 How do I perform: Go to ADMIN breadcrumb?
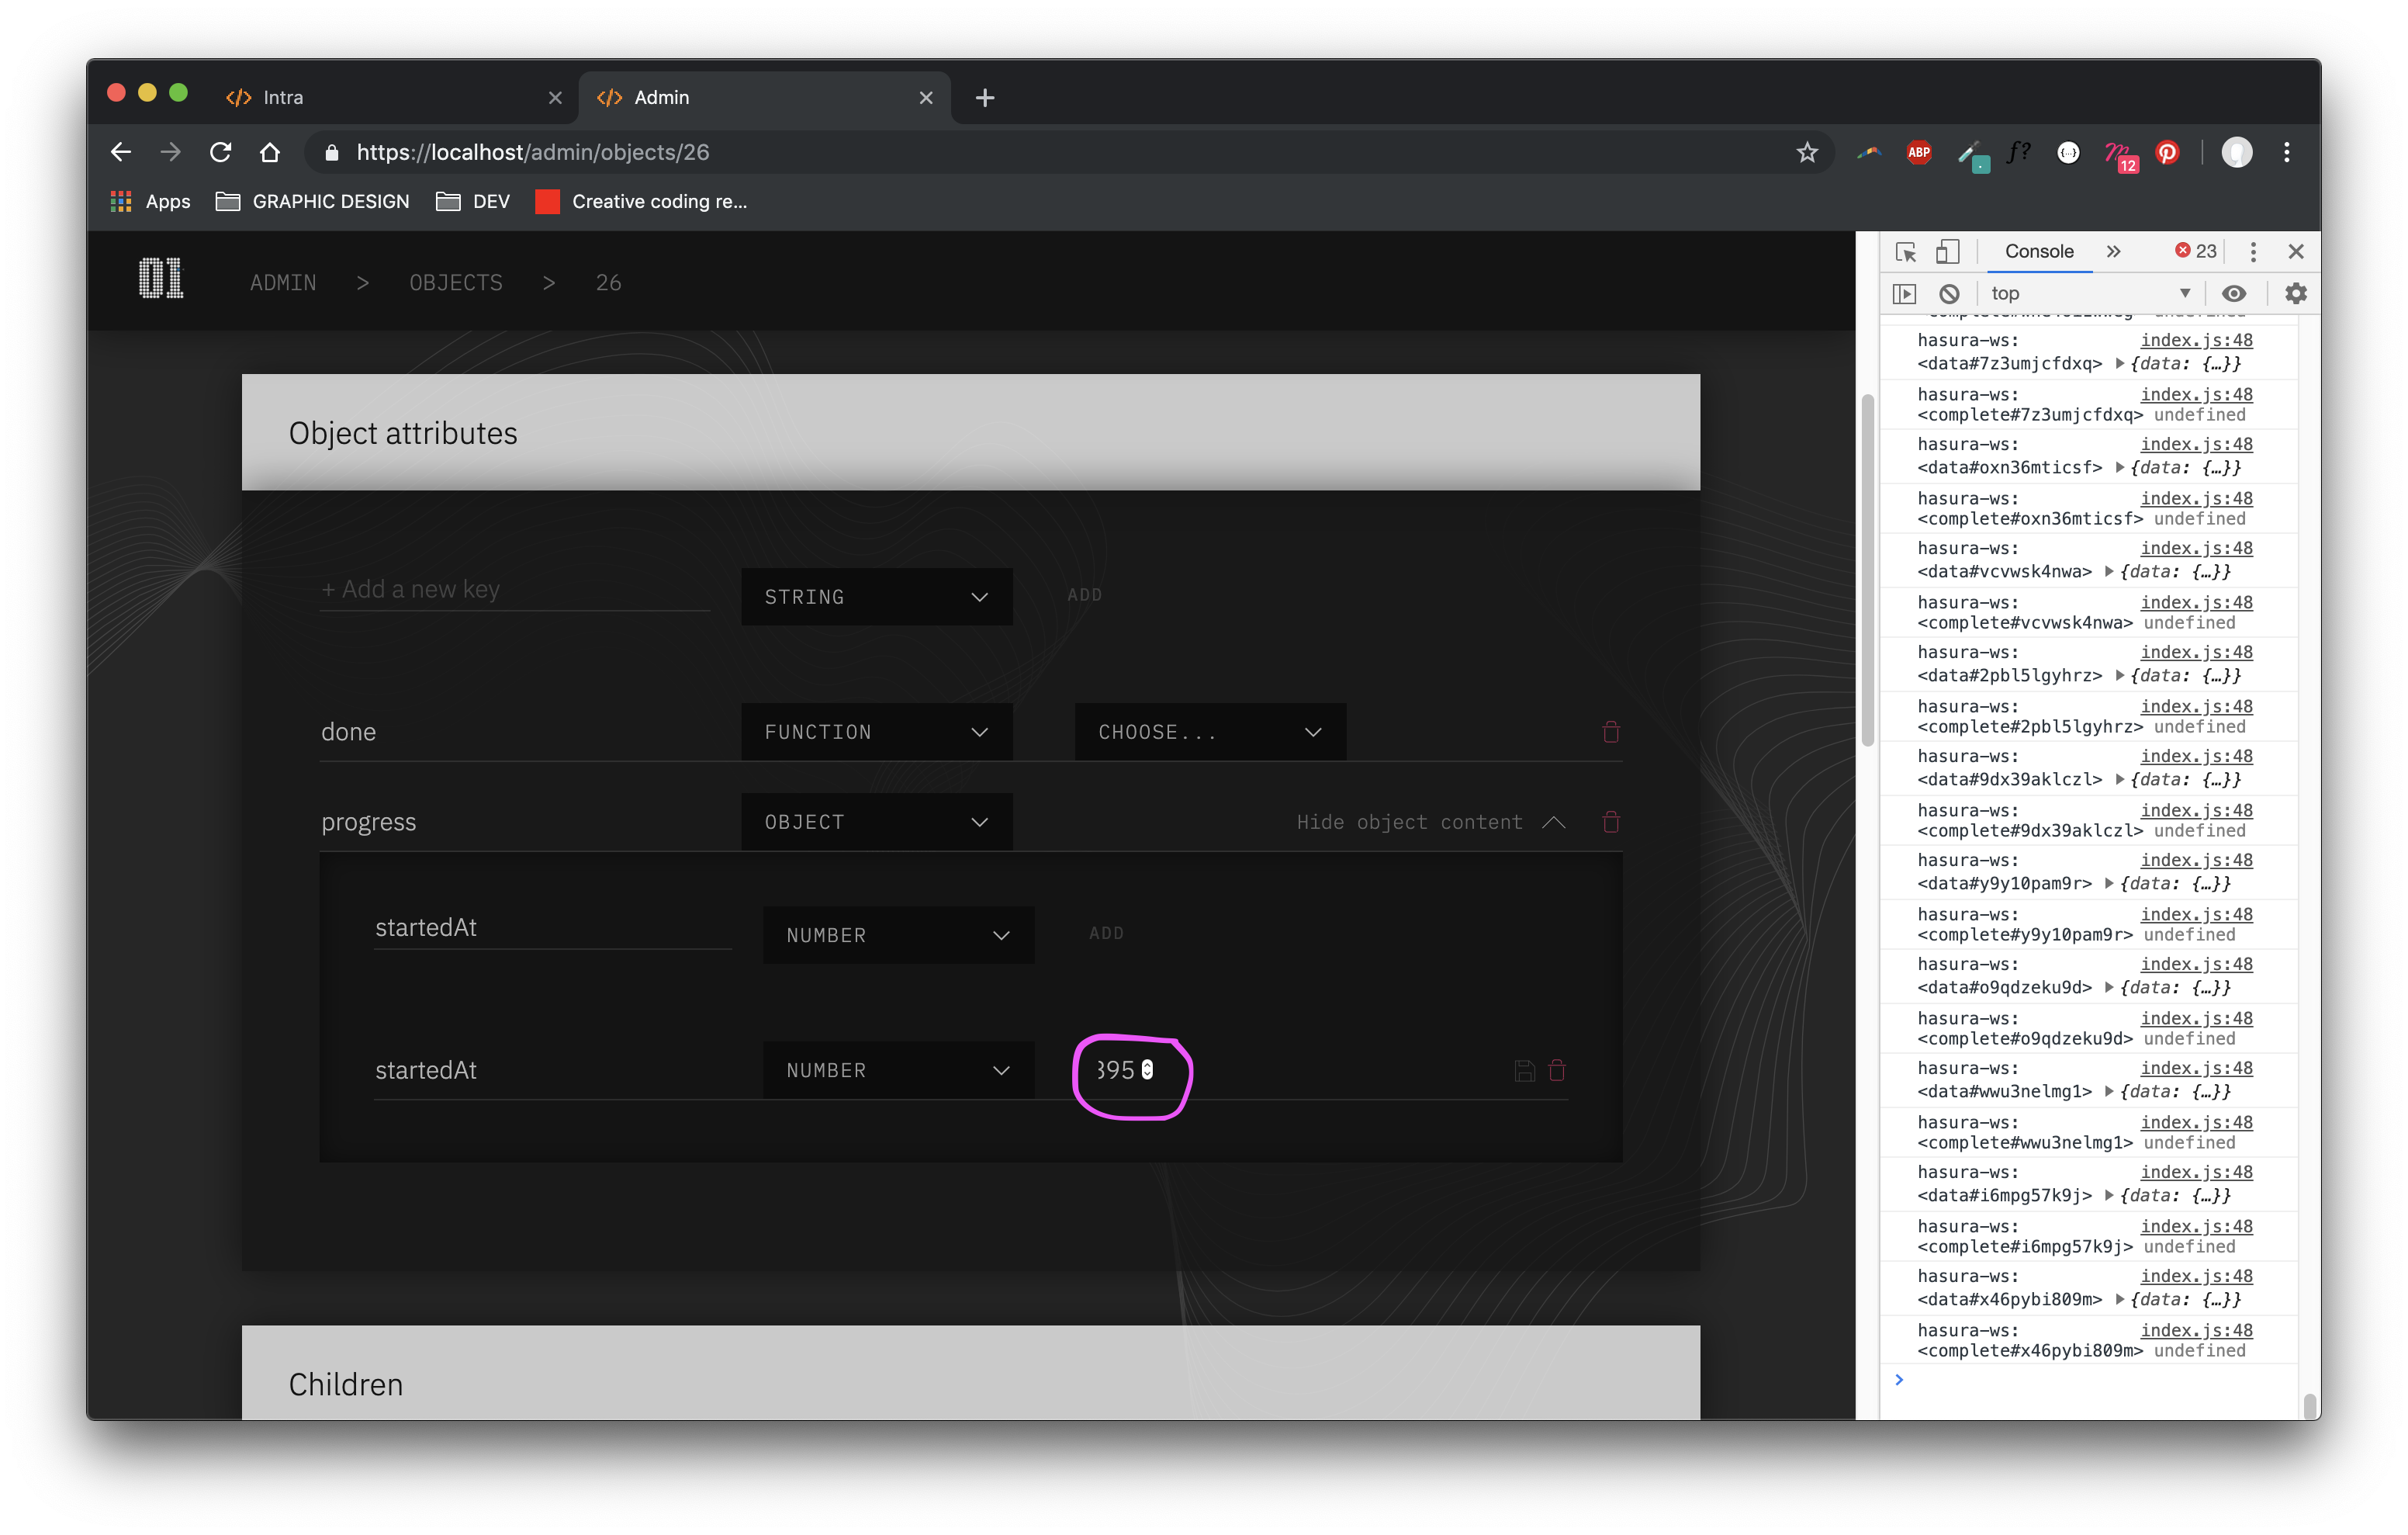point(283,282)
